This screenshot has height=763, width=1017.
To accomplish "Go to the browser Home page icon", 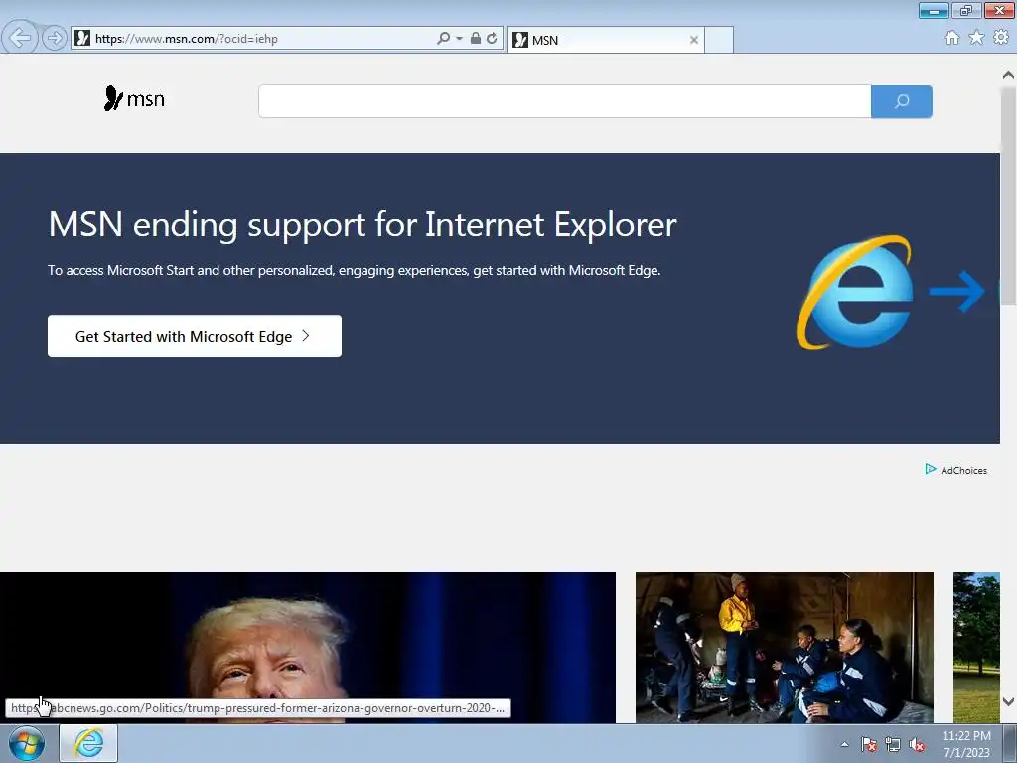I will pyautogui.click(x=952, y=38).
